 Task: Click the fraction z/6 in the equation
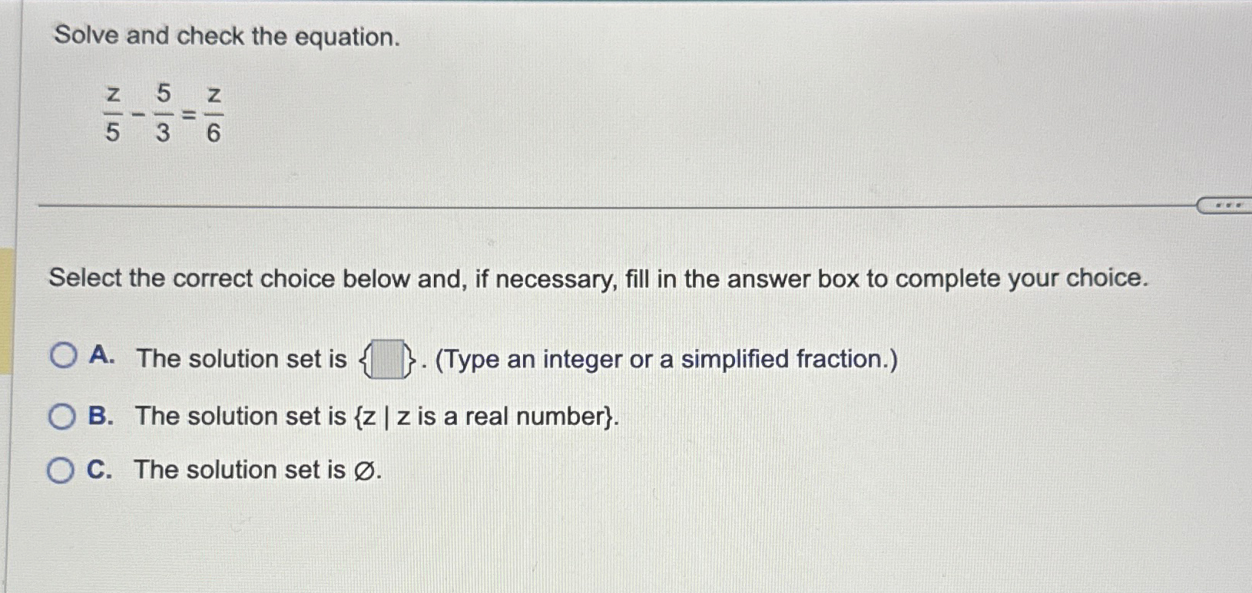(214, 114)
